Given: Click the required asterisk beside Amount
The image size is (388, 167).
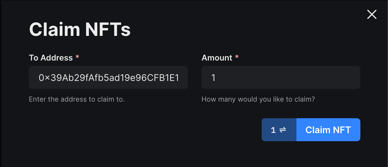Looking at the screenshot, I should click(237, 57).
